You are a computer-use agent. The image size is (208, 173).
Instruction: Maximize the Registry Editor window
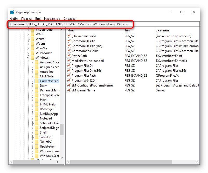(182, 12)
